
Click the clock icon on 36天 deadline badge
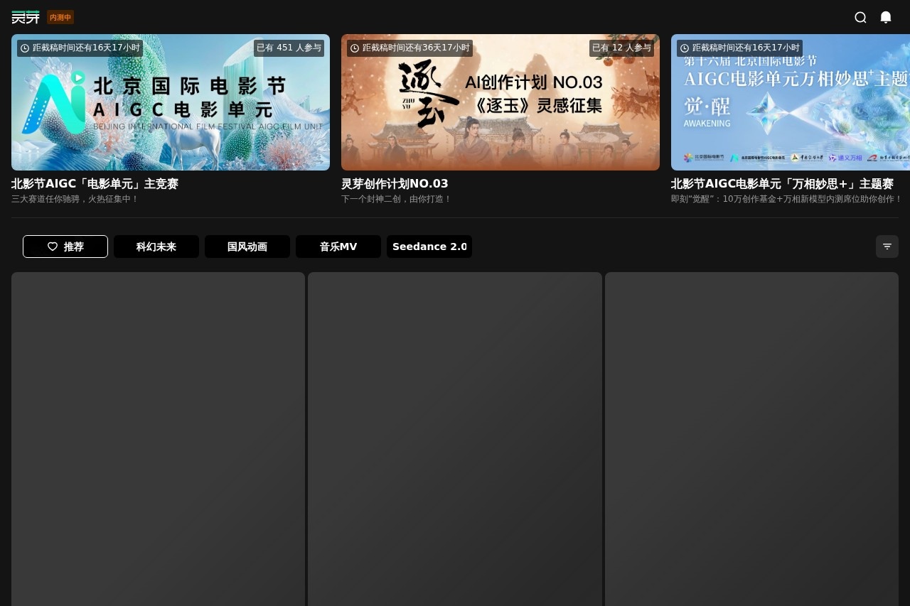coord(355,48)
